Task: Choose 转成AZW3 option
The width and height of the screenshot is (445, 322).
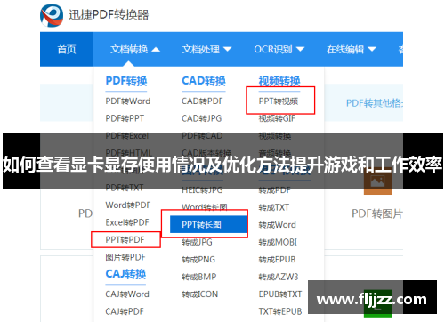Action: [279, 277]
